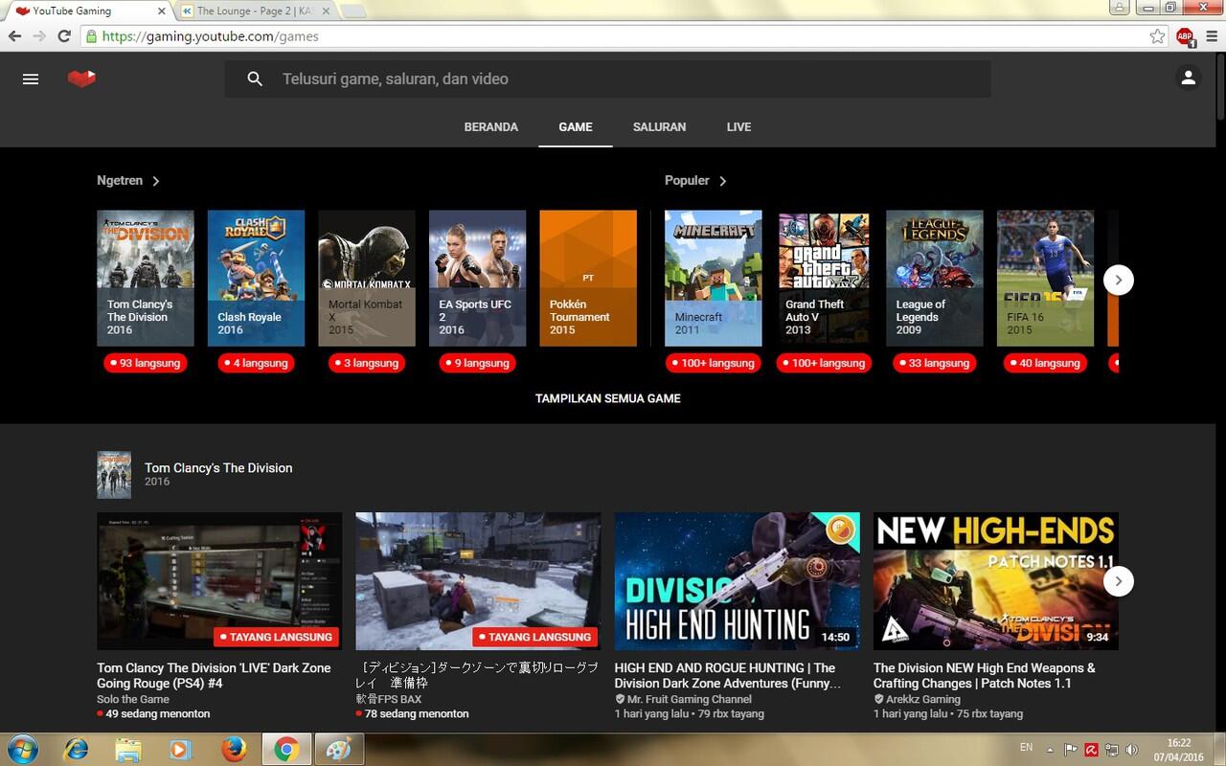Viewport: 1226px width, 766px height.
Task: Open File Explorer from taskbar
Action: (128, 749)
